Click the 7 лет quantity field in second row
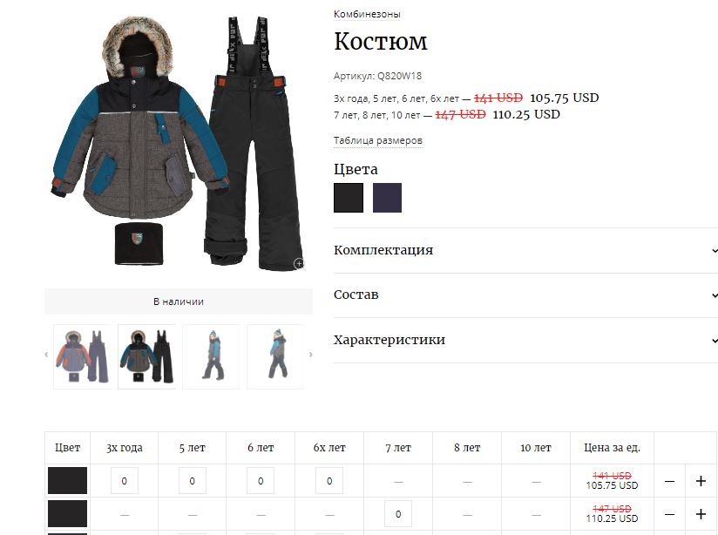This screenshot has width=718, height=535. pos(398,514)
